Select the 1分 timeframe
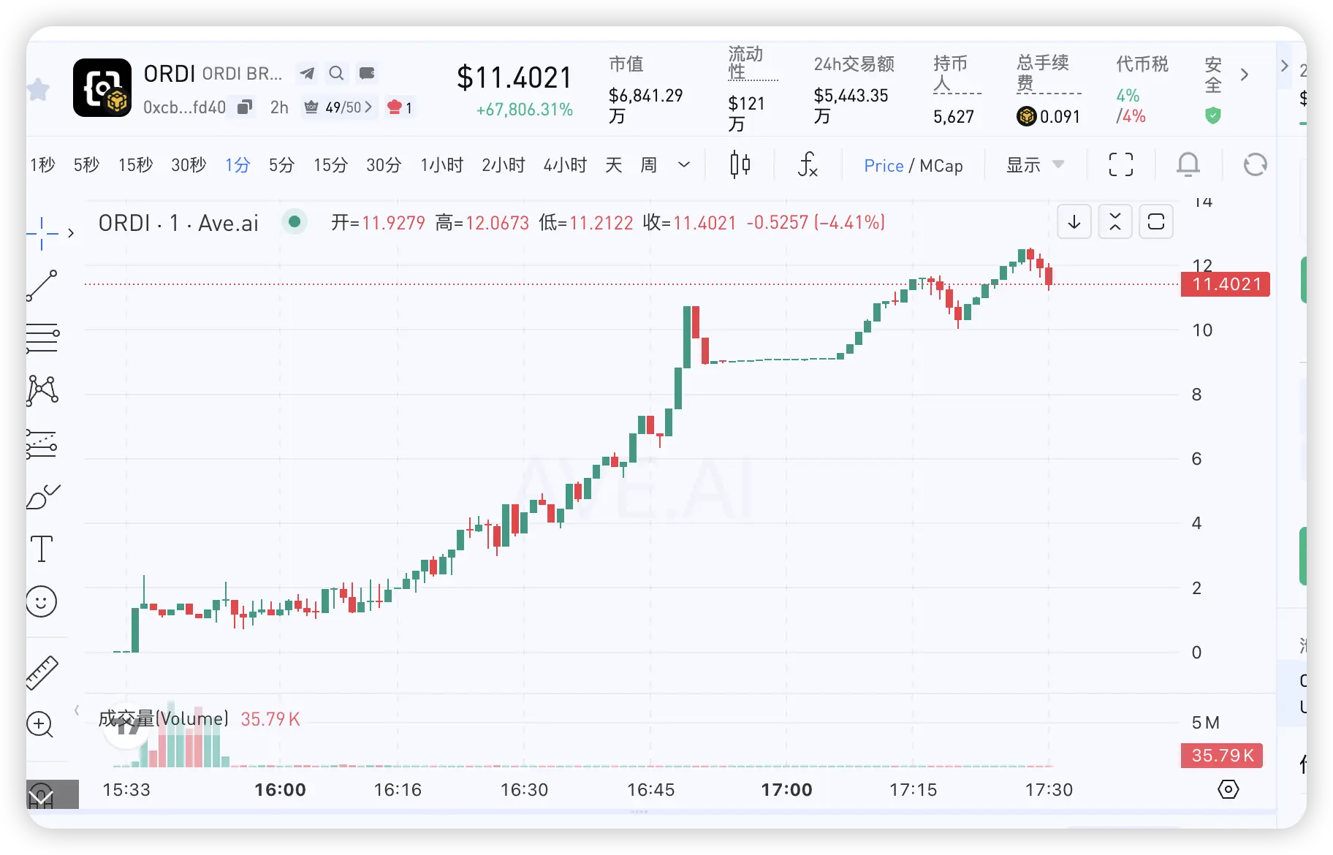 (238, 165)
